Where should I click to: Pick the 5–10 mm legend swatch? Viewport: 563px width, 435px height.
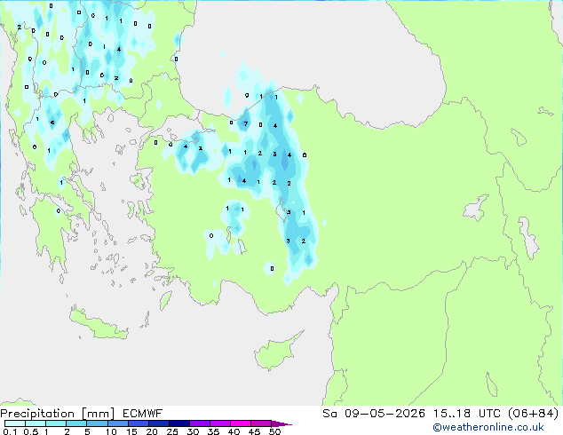[x=97, y=423]
